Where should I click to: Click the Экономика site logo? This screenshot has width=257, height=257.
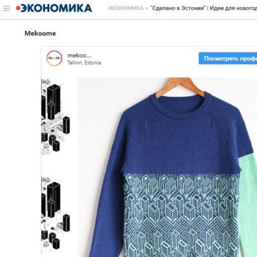tap(54, 8)
